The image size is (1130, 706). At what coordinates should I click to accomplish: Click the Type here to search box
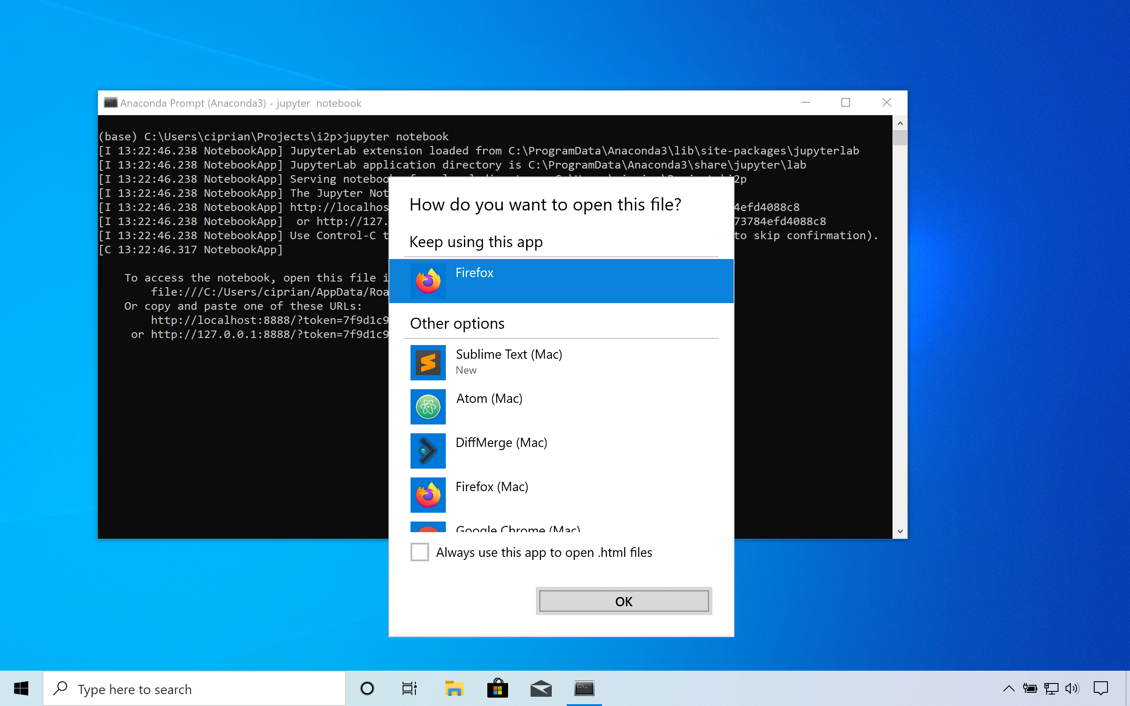coord(194,689)
